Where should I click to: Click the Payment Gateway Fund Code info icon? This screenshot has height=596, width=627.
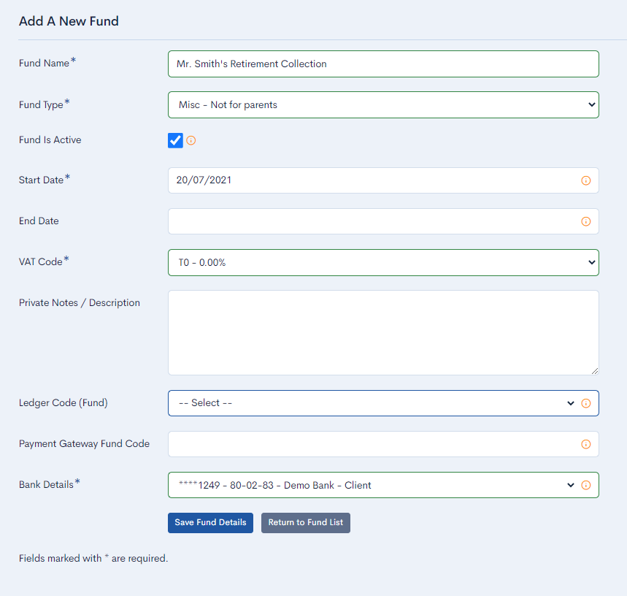pyautogui.click(x=586, y=444)
